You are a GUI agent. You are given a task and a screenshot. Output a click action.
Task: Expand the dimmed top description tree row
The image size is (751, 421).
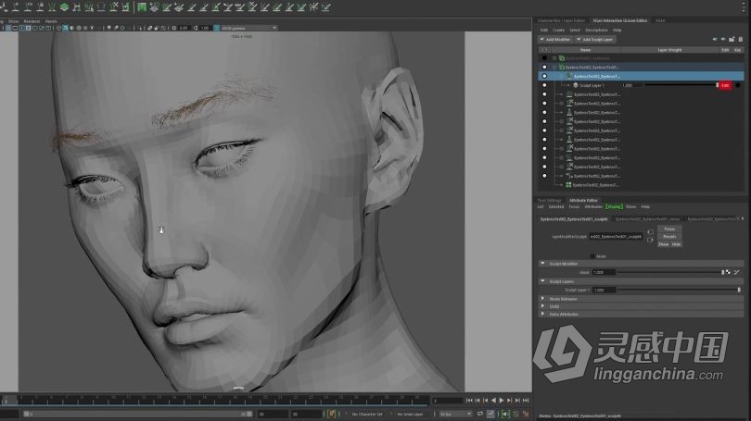coord(554,58)
